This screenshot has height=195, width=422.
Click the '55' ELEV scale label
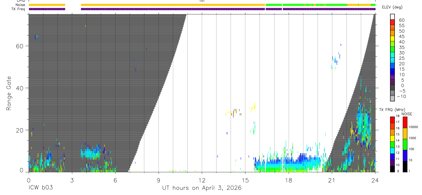[x=401, y=25]
